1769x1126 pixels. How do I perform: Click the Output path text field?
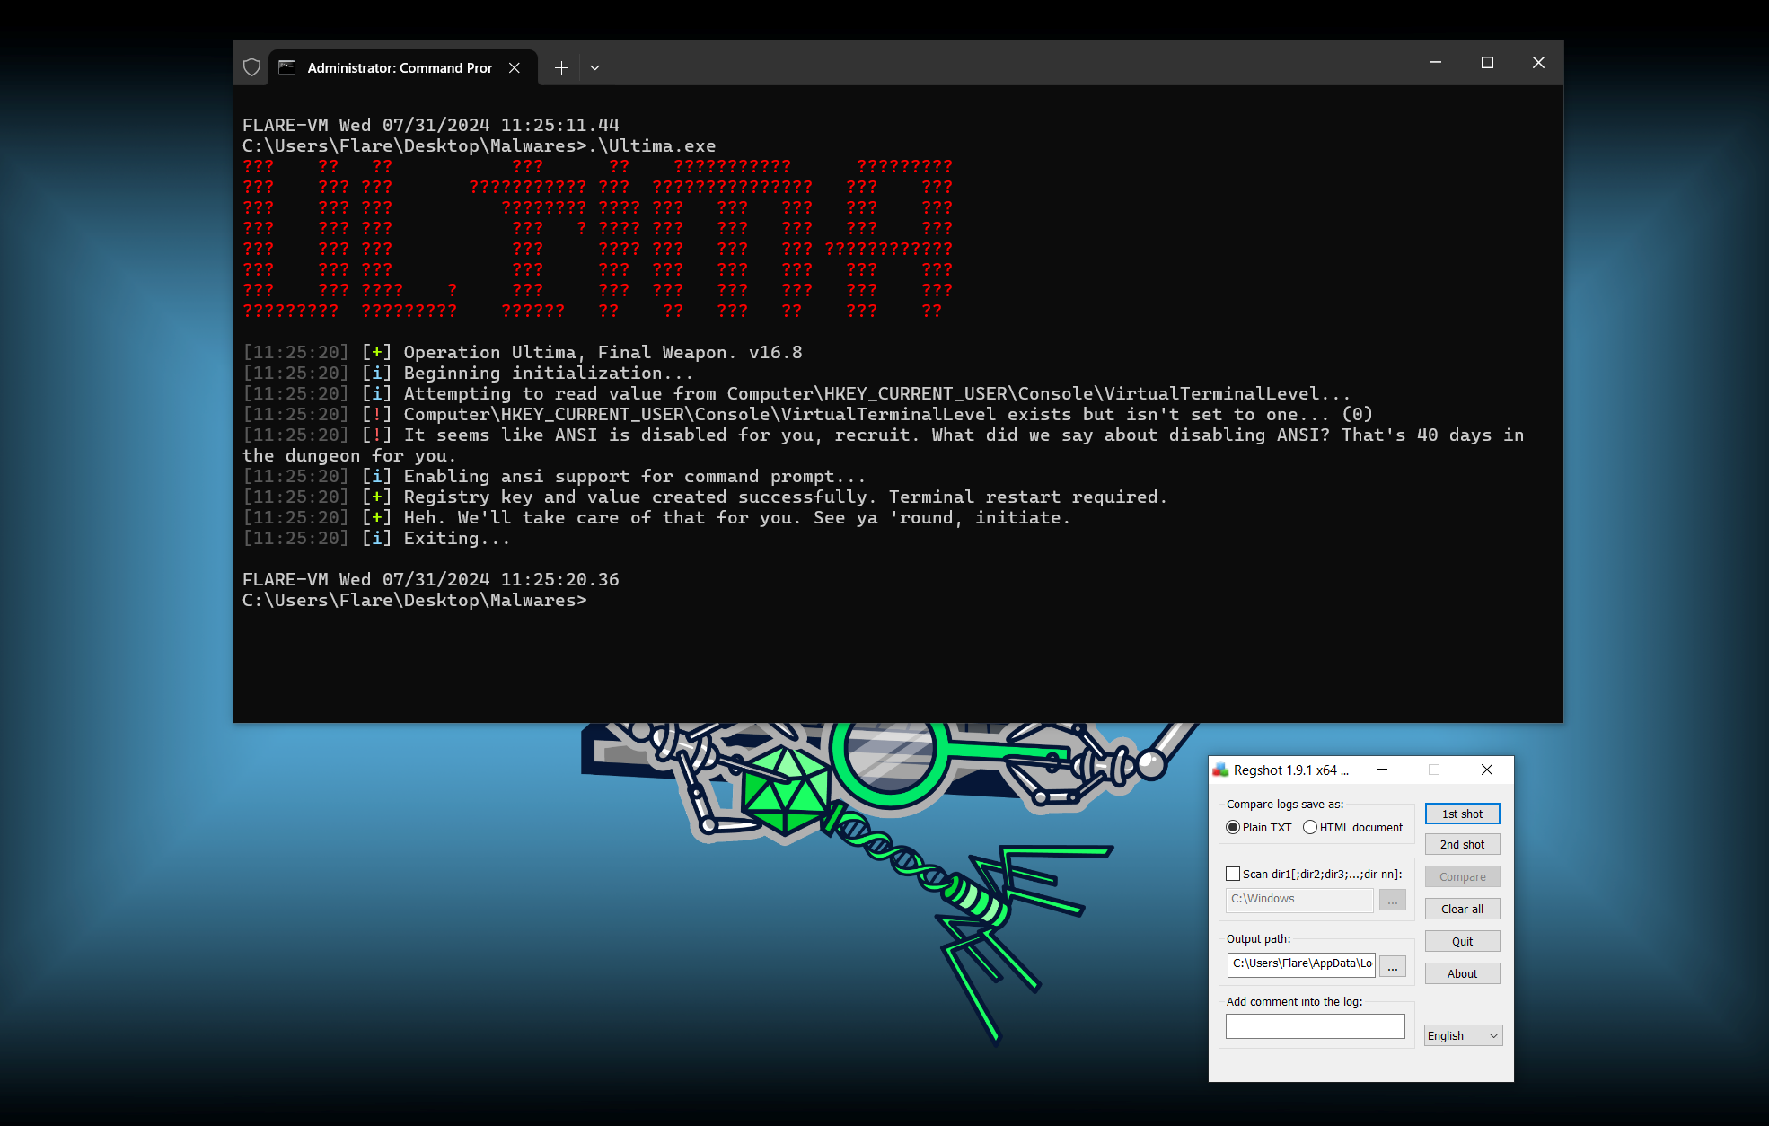1301,963
